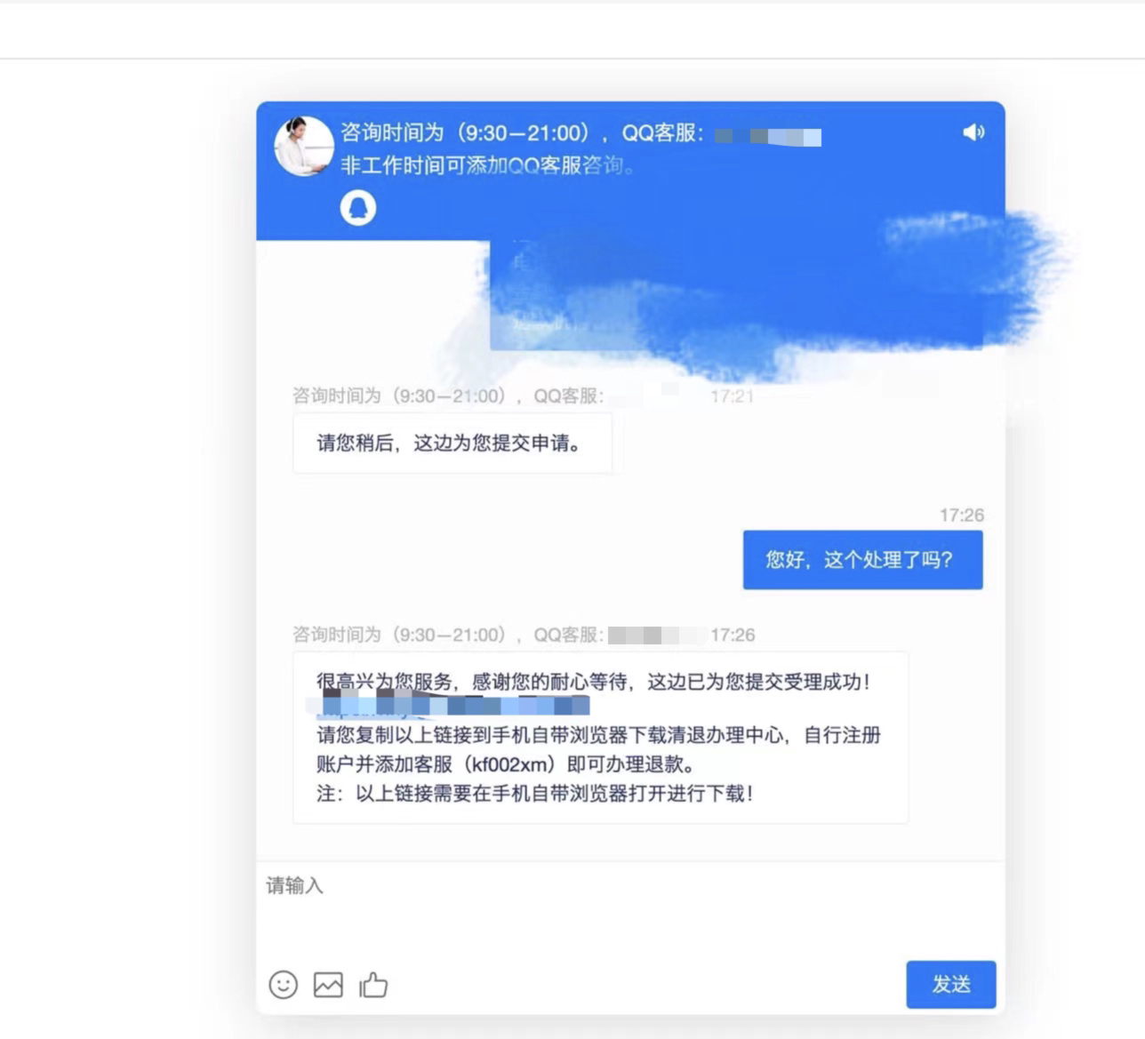Screen dimensions: 1145x1039
Task: Click the blurred QQ客服 number in header
Action: coord(768,137)
